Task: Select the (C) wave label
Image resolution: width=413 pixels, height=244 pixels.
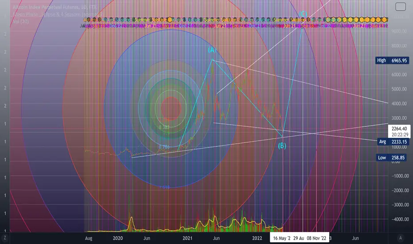Action: coord(303,14)
